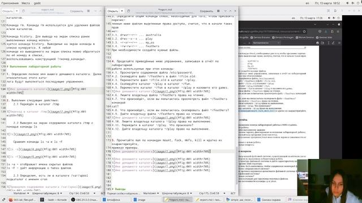
Task: Click Открыть in the left gedit window
Action: point(7,11)
